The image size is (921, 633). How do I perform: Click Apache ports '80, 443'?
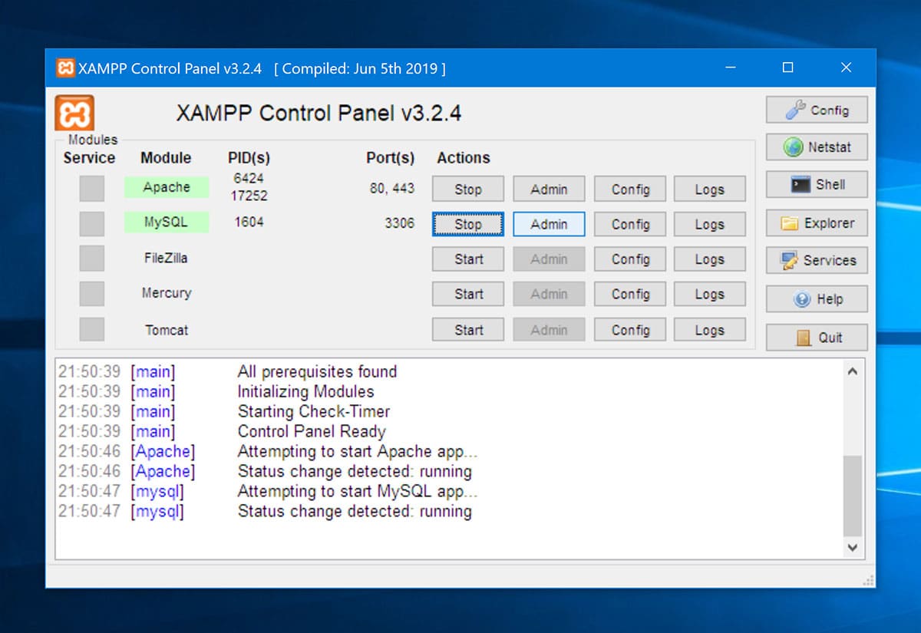click(392, 187)
